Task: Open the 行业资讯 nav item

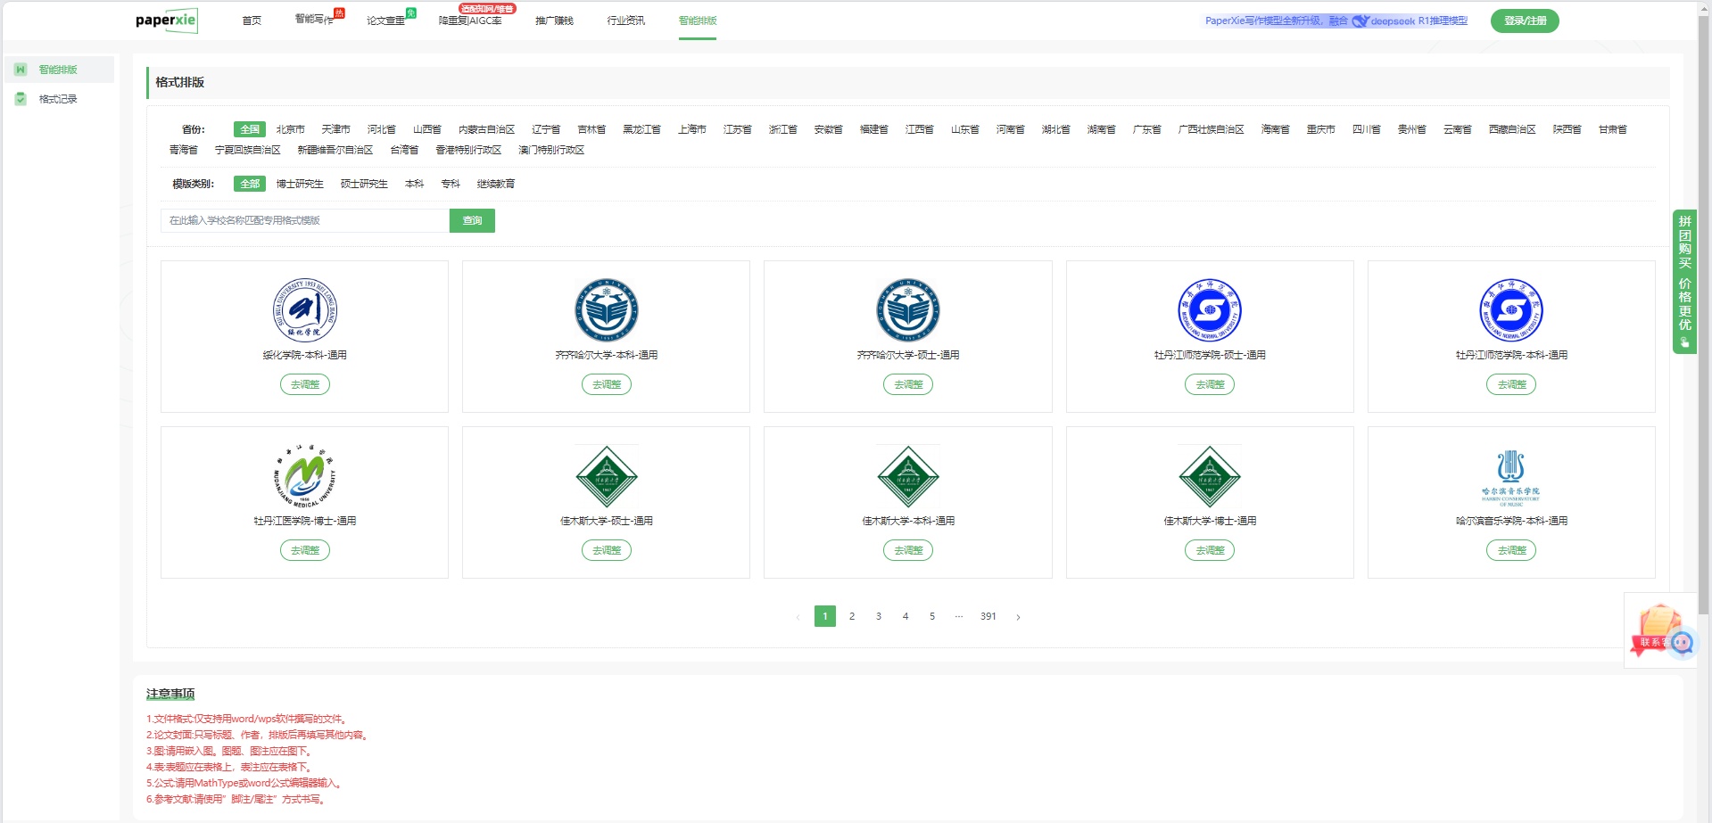Action: coord(625,21)
